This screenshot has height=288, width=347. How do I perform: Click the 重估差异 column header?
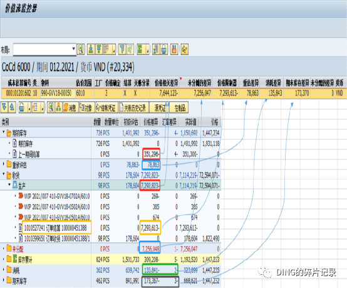click(x=251, y=83)
